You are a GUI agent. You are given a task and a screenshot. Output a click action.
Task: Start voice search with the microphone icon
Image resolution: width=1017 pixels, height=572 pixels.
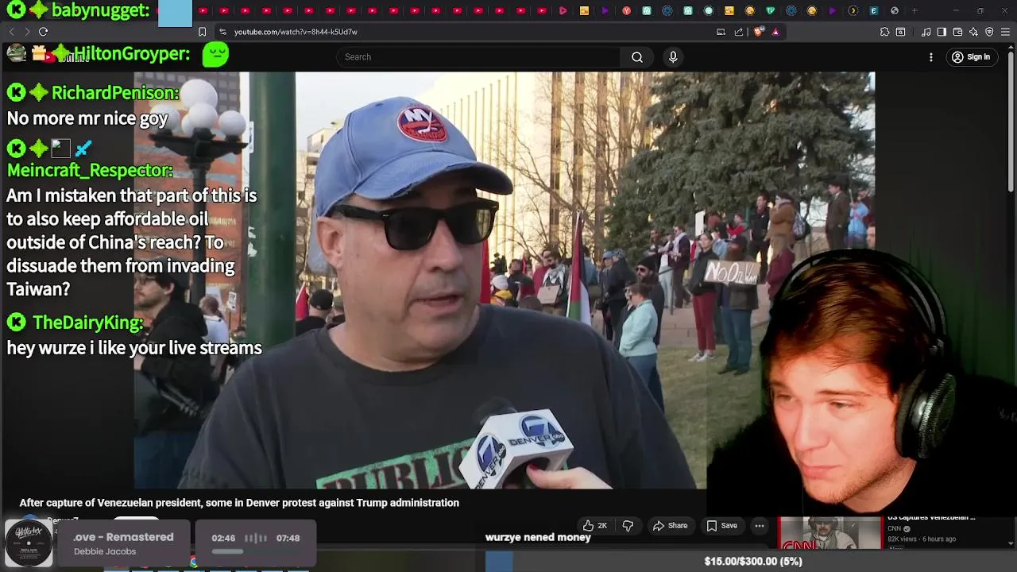click(673, 56)
